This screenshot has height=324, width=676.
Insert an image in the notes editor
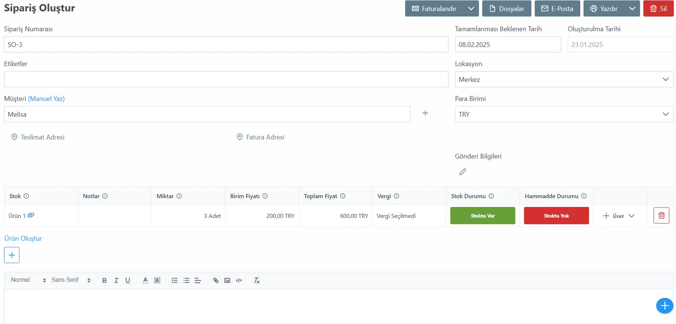click(x=227, y=280)
